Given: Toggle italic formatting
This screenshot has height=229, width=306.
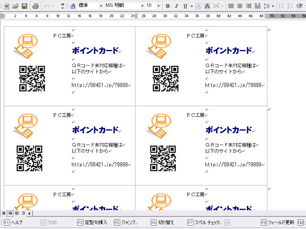Looking at the screenshot, I should click(176, 6).
